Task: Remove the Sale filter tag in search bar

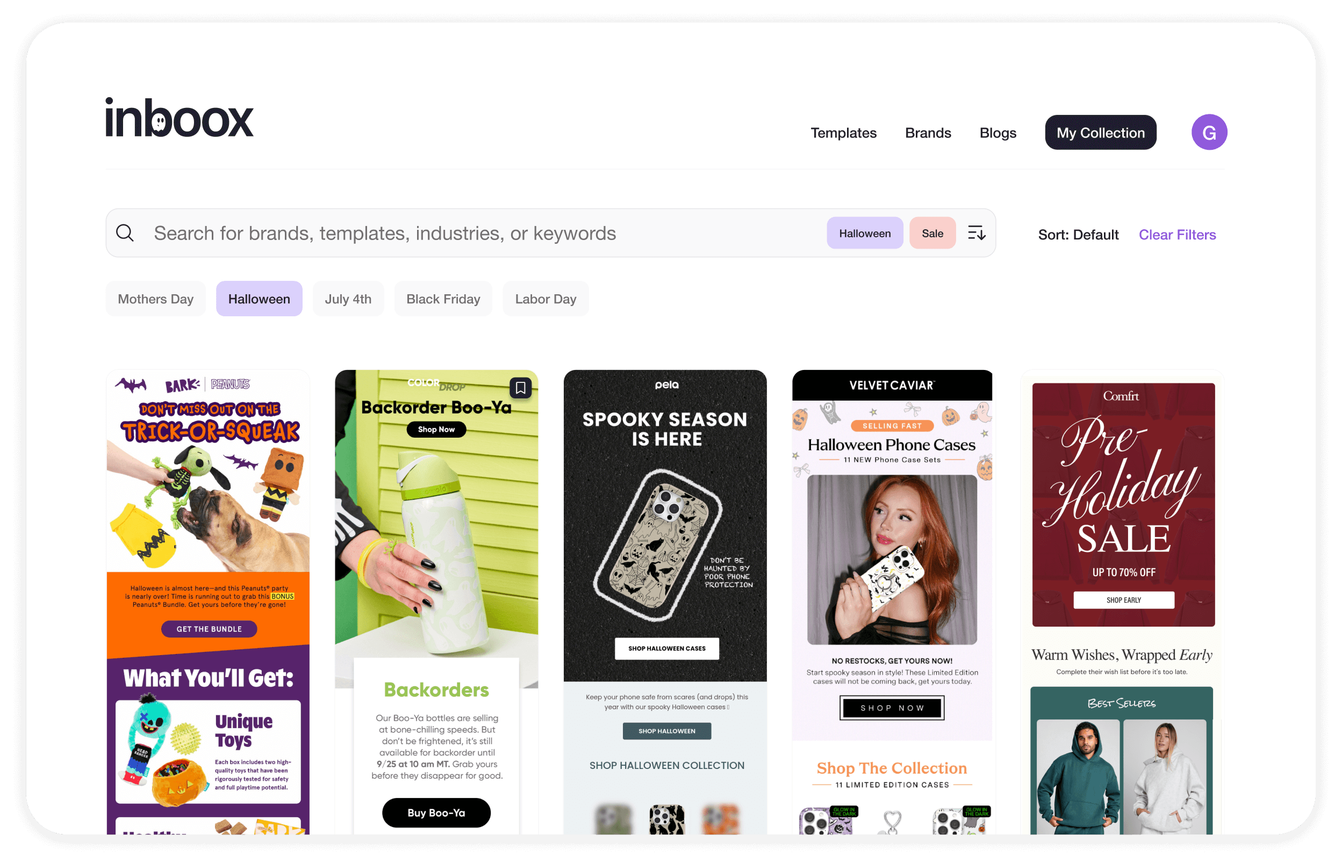Action: pyautogui.click(x=932, y=233)
